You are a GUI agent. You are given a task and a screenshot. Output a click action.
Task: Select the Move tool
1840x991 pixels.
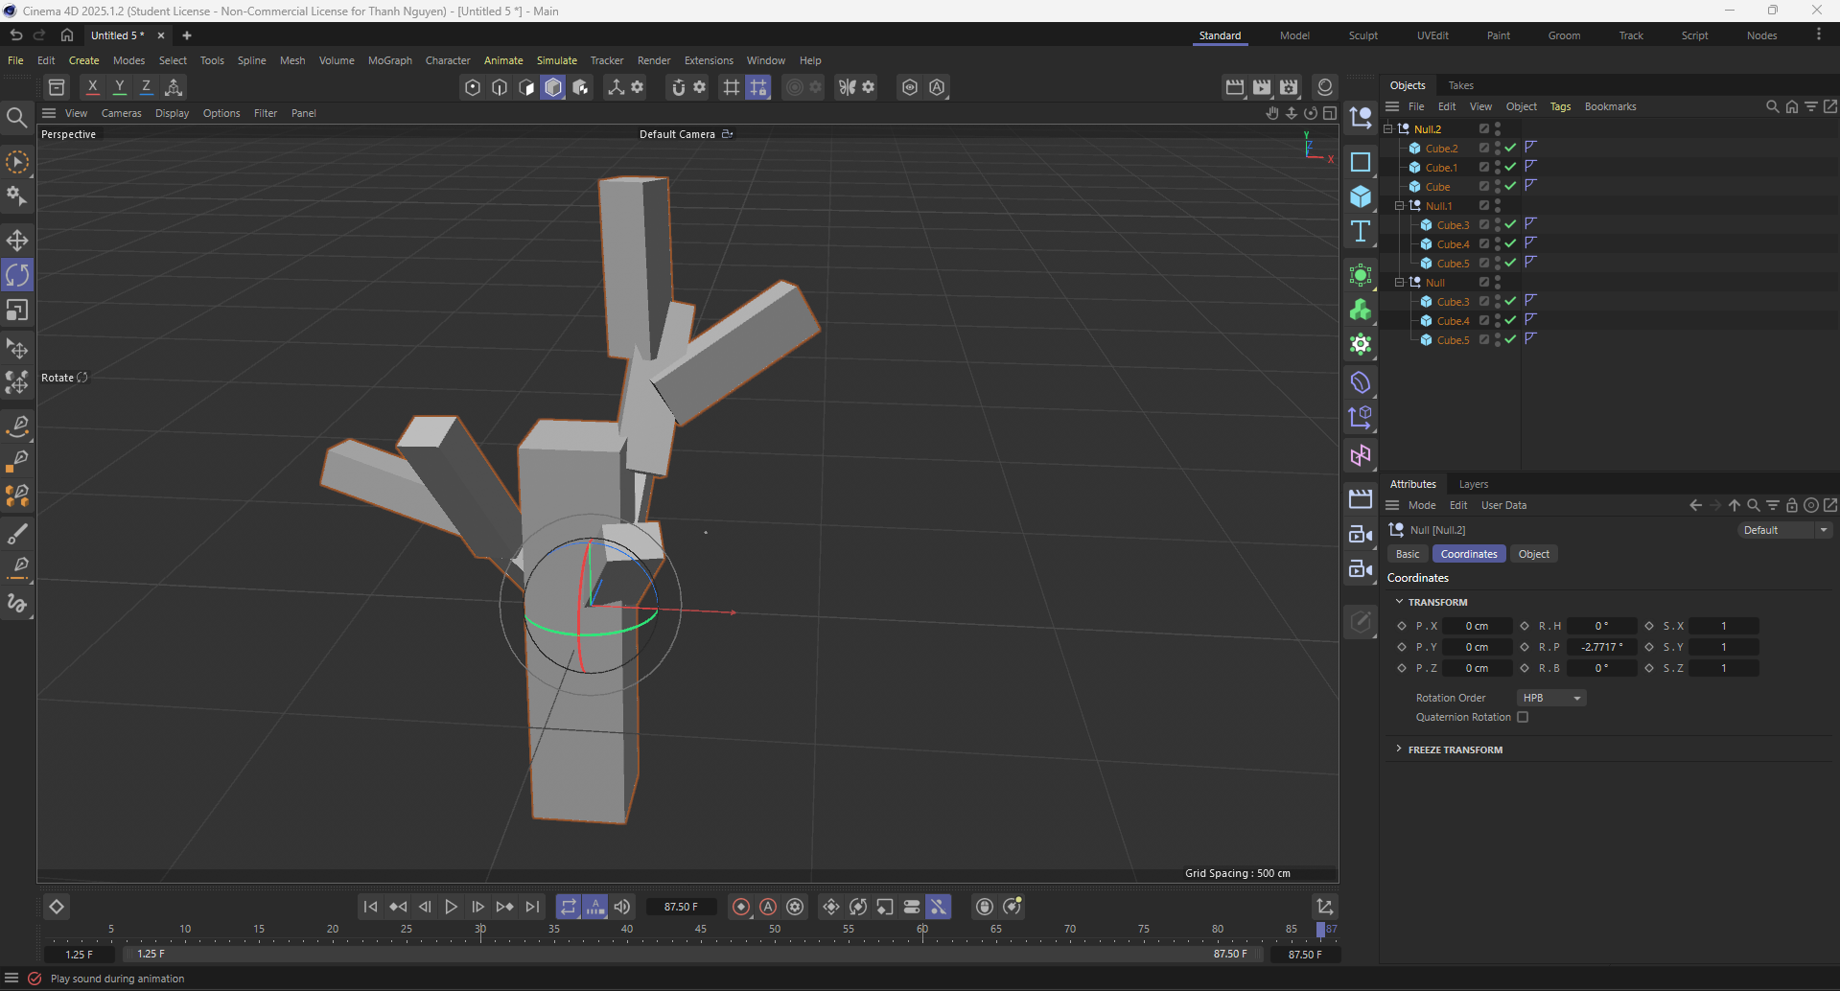17,241
